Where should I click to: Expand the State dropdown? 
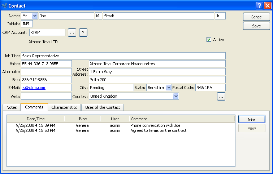coord(168,88)
